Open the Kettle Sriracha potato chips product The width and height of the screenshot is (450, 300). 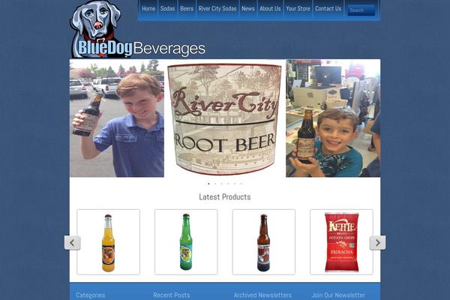click(341, 242)
